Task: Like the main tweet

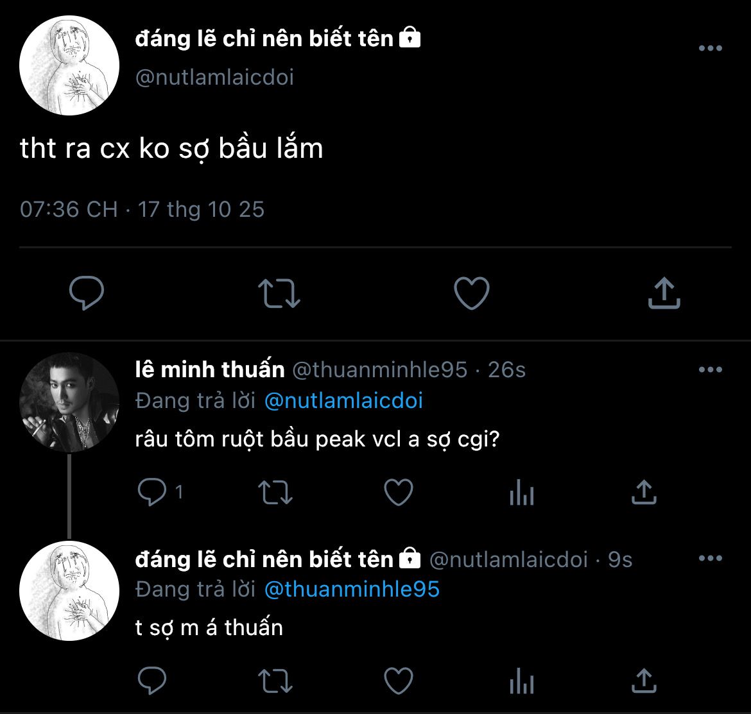Action: [472, 293]
